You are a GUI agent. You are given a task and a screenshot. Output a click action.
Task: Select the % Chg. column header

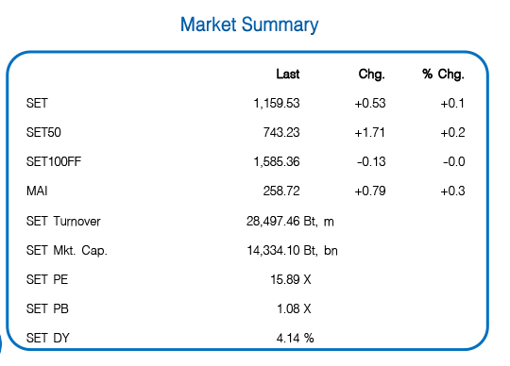tap(443, 75)
